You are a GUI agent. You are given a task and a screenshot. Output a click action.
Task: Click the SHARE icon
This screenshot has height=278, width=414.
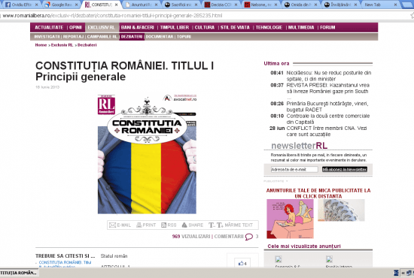184,225
